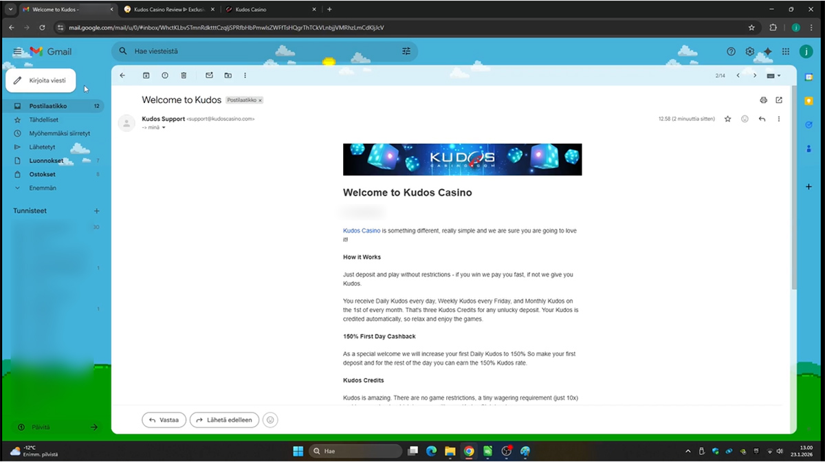
Task: Click the reply arrow icon beside timestamp
Action: pyautogui.click(x=762, y=119)
